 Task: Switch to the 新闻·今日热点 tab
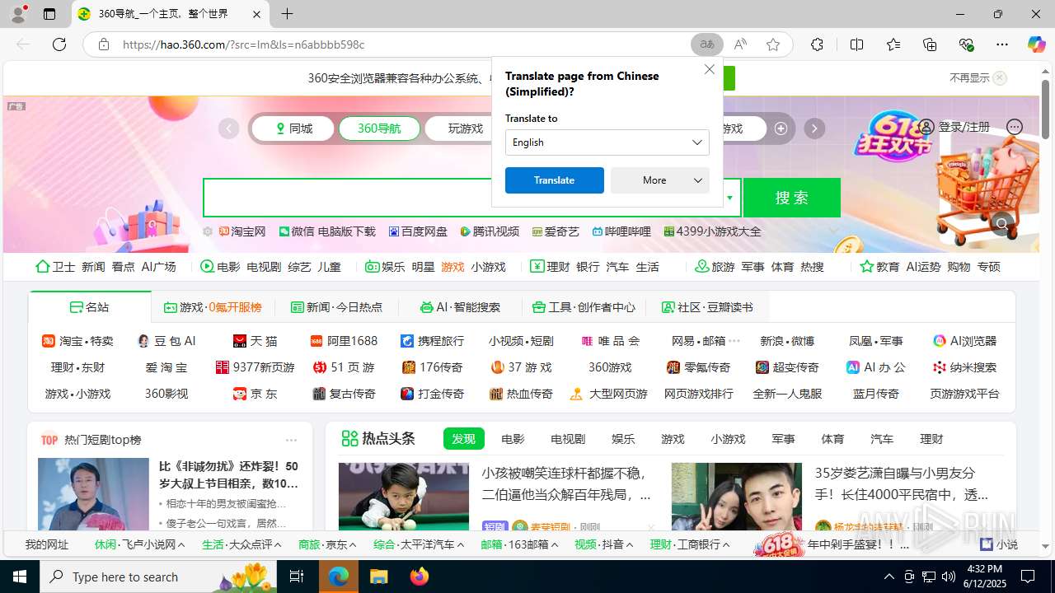tap(336, 307)
